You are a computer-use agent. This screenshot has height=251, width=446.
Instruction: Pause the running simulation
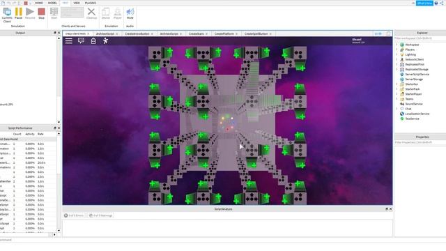pyautogui.click(x=19, y=12)
